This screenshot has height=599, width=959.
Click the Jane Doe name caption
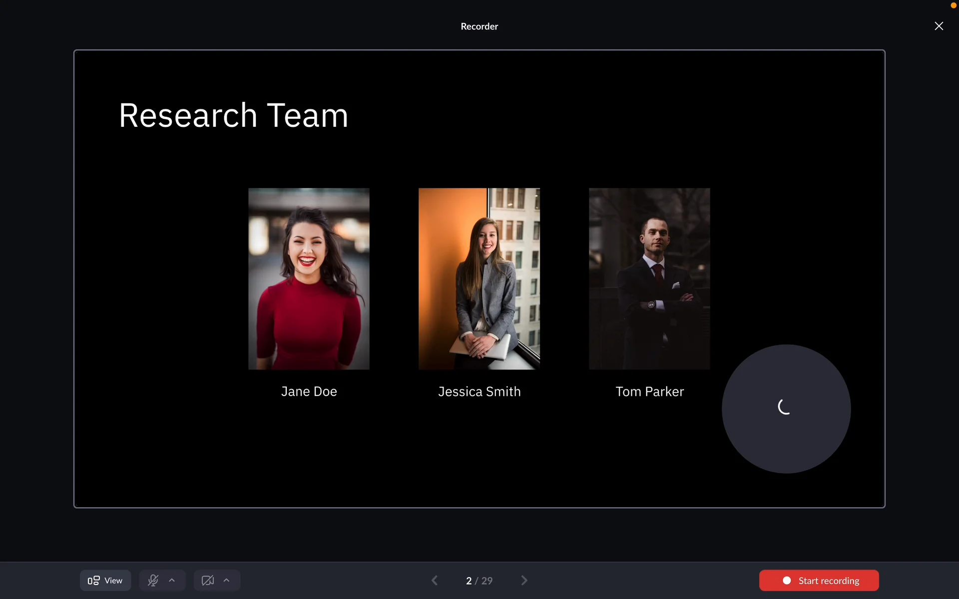point(309,391)
